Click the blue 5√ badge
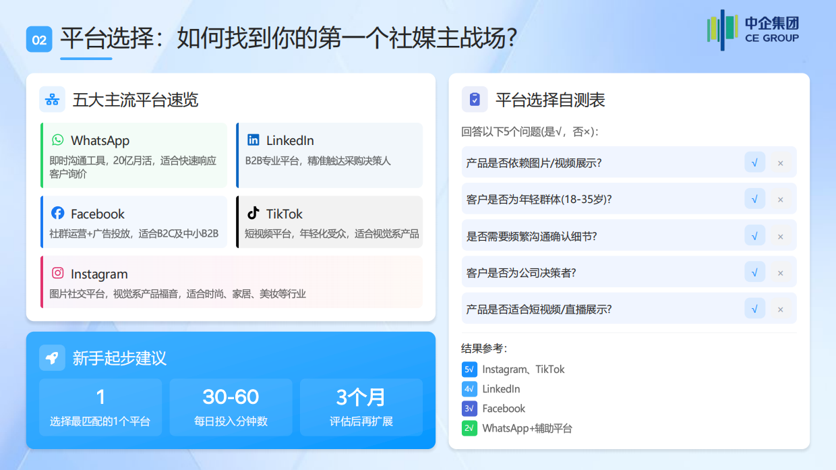This screenshot has height=470, width=836. pyautogui.click(x=470, y=370)
